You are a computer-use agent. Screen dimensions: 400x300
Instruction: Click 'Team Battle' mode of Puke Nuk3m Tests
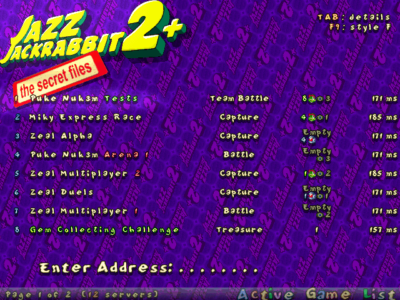[239, 99]
